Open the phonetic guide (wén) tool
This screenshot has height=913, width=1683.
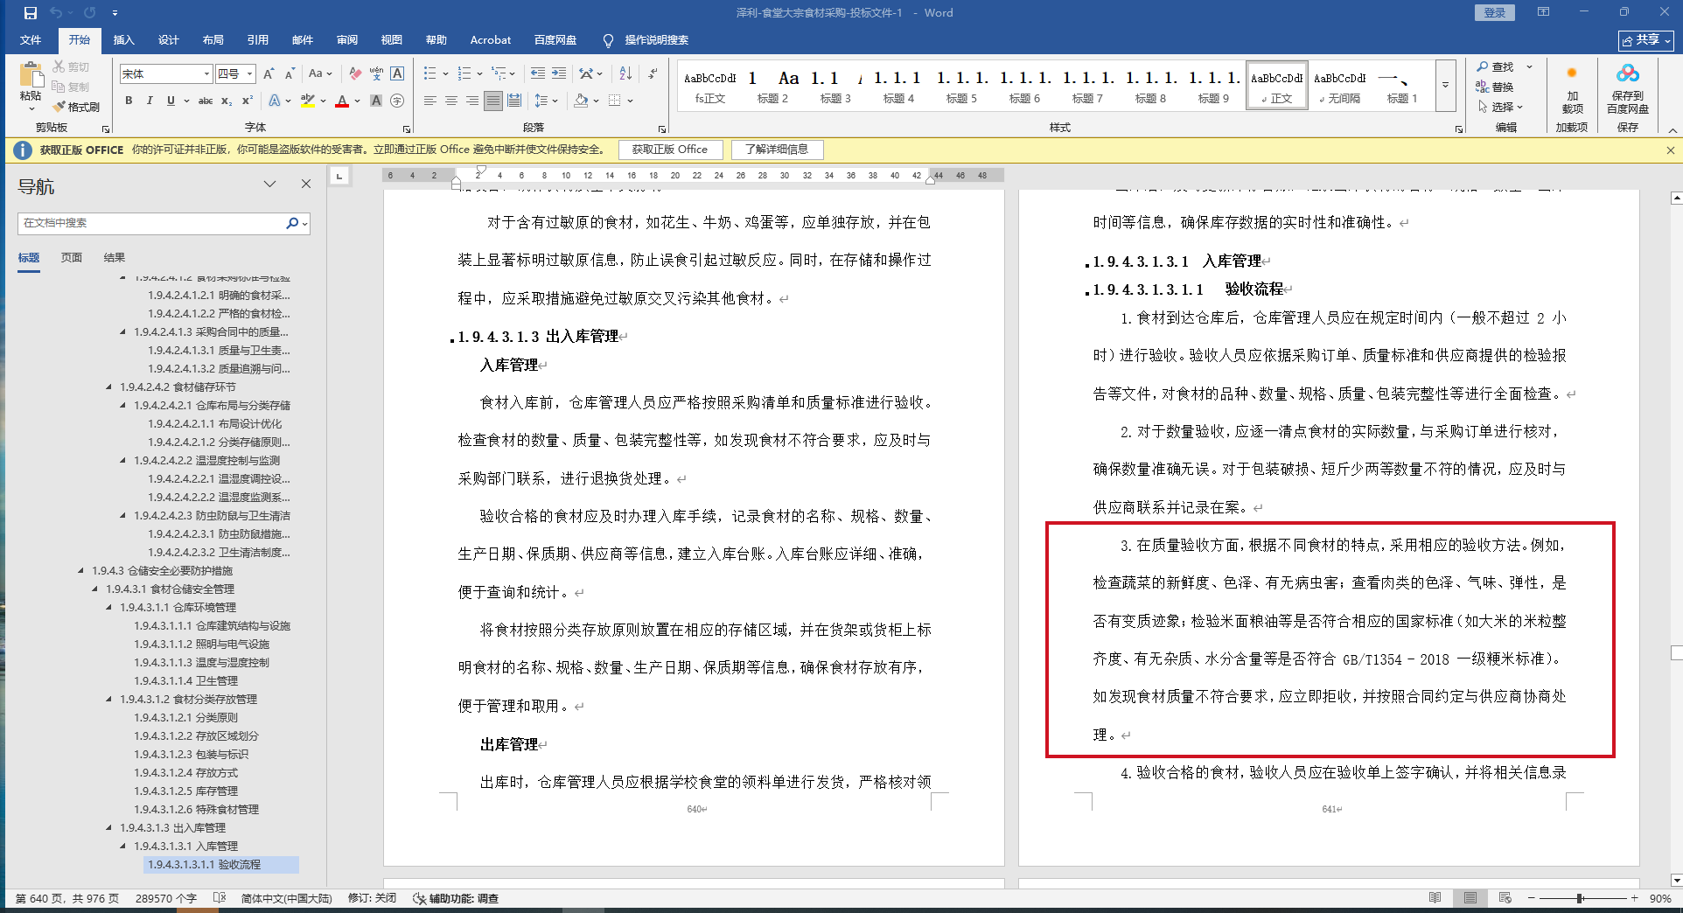tap(376, 74)
